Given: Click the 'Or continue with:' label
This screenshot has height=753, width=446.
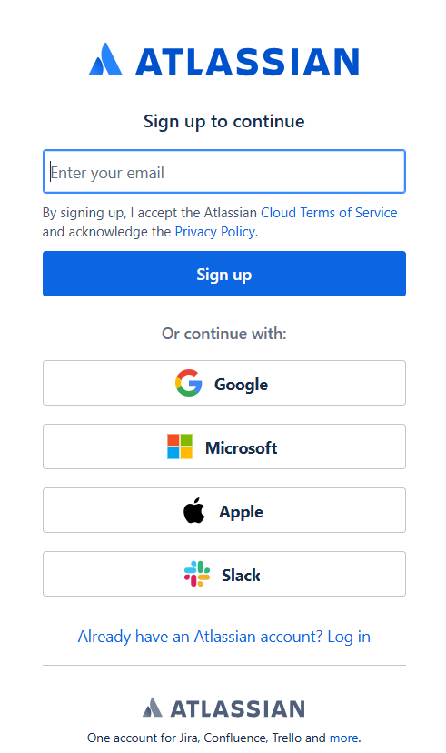Looking at the screenshot, I should [224, 333].
